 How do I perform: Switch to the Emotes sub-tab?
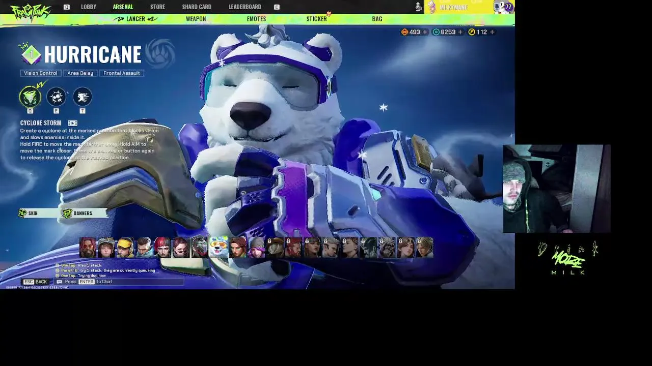(x=256, y=19)
